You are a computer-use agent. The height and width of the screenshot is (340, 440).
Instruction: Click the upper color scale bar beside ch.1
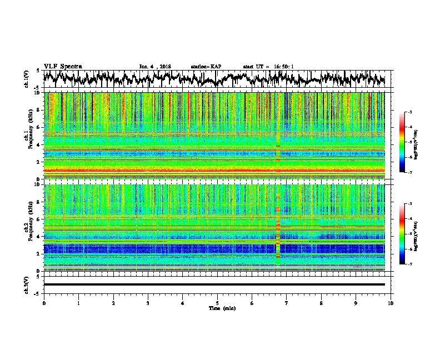[x=402, y=142]
